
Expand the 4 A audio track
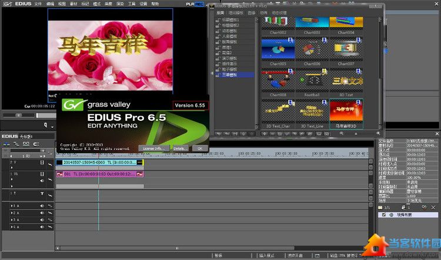click(12, 227)
